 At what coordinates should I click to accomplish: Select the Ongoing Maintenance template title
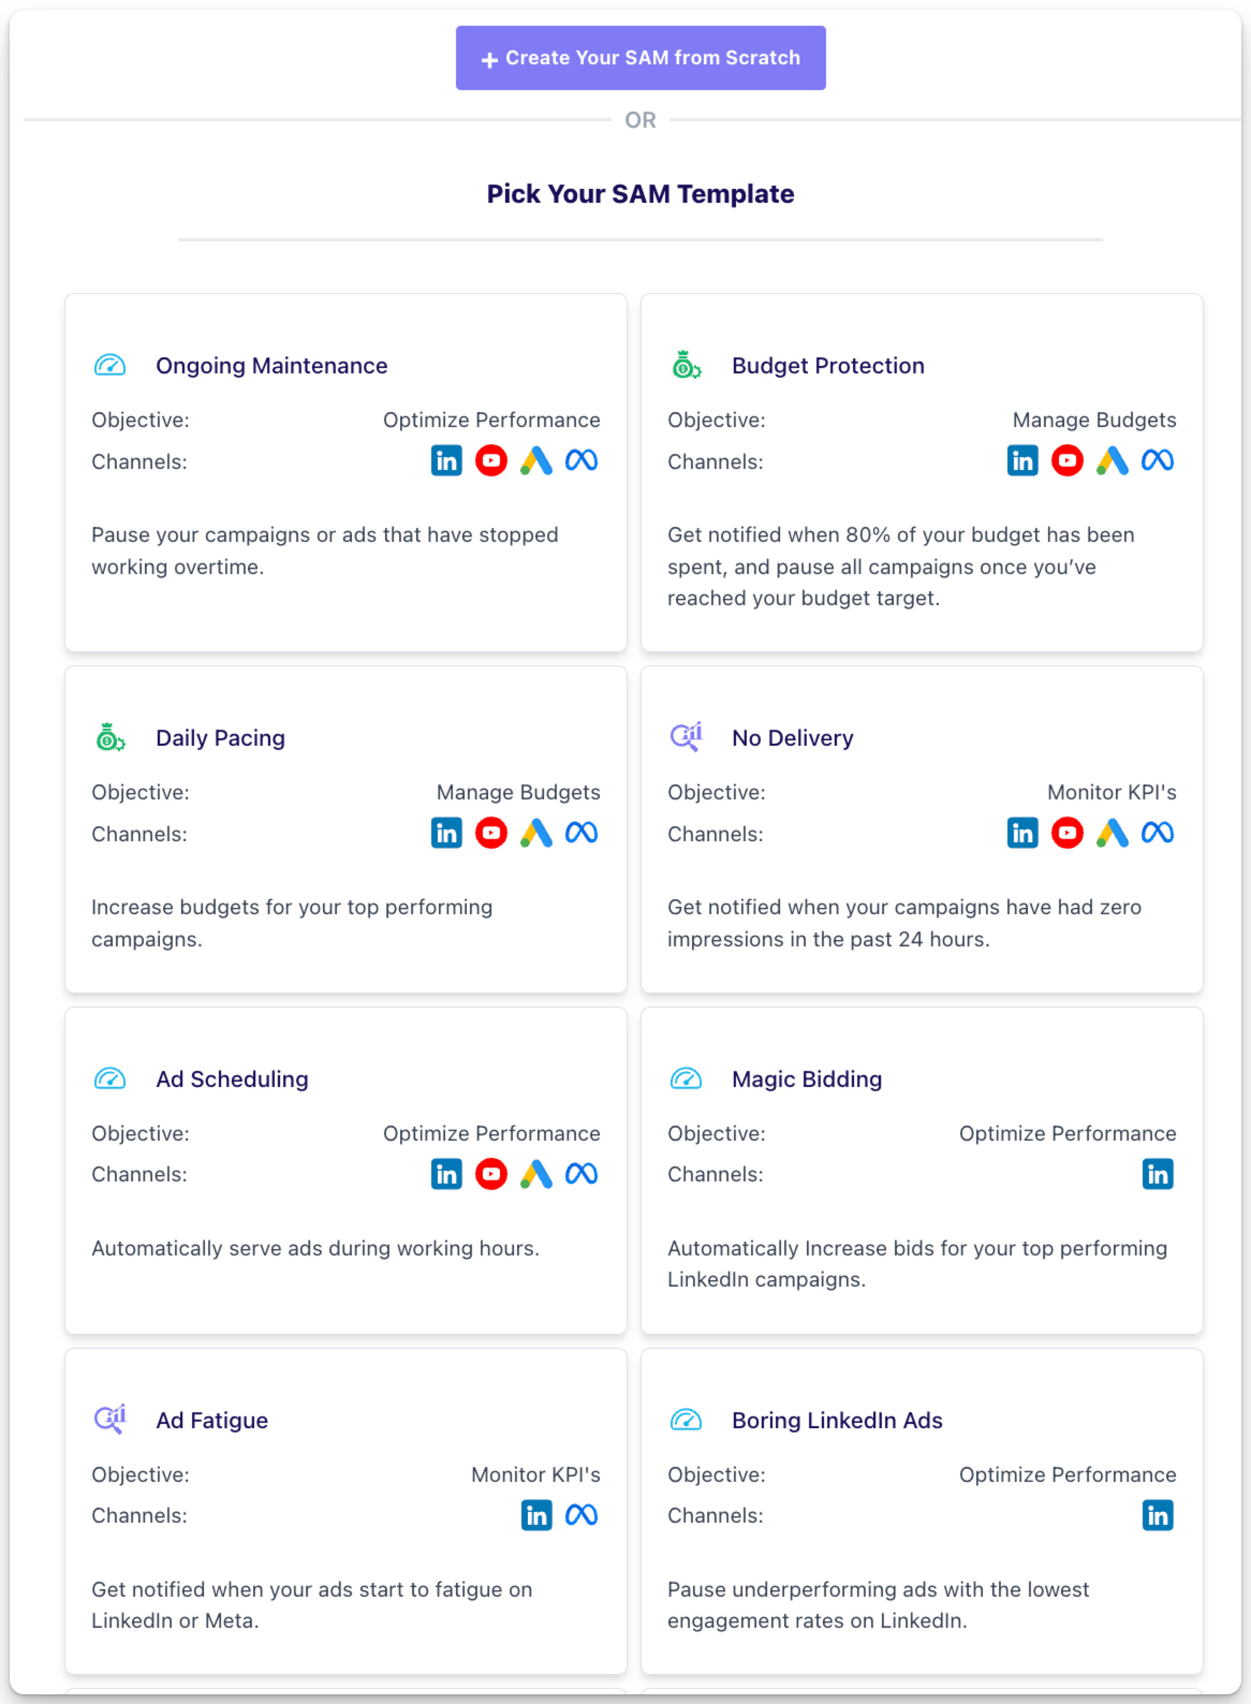tap(271, 366)
